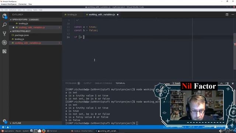236x133 pixels.
Task: Open the Search view in activity bar
Action: [x=4, y=25]
